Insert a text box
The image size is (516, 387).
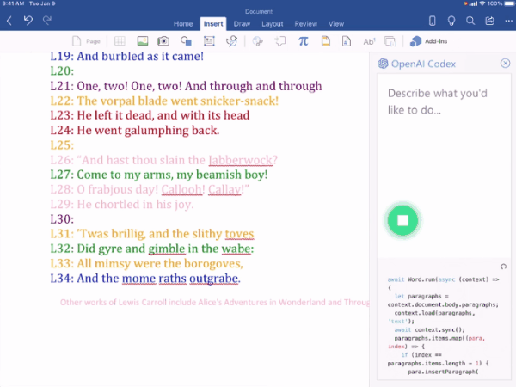(x=209, y=41)
